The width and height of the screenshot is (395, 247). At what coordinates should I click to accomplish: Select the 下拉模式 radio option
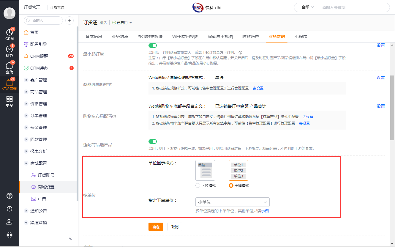[197, 185]
